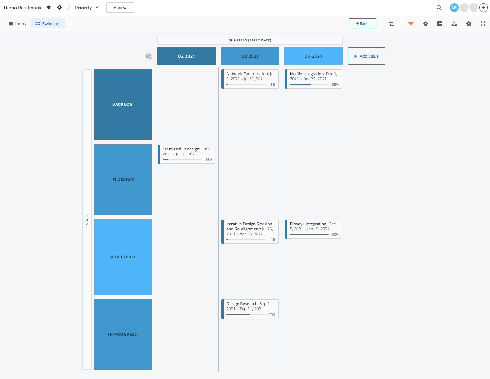Select the Q2 2021 column header
The image size is (490, 379).
186,56
